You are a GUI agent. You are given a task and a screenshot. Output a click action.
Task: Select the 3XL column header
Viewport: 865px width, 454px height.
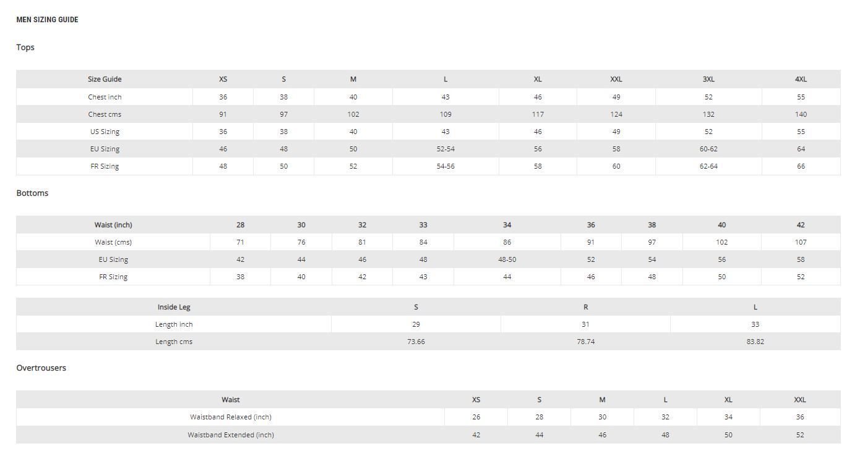pyautogui.click(x=708, y=79)
